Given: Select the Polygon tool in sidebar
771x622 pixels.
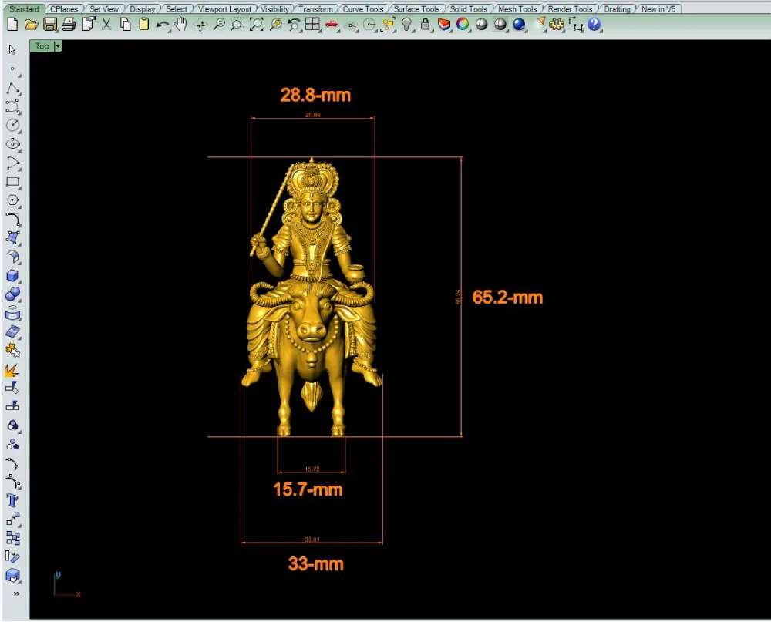Looking at the screenshot, I should pyautogui.click(x=13, y=200).
